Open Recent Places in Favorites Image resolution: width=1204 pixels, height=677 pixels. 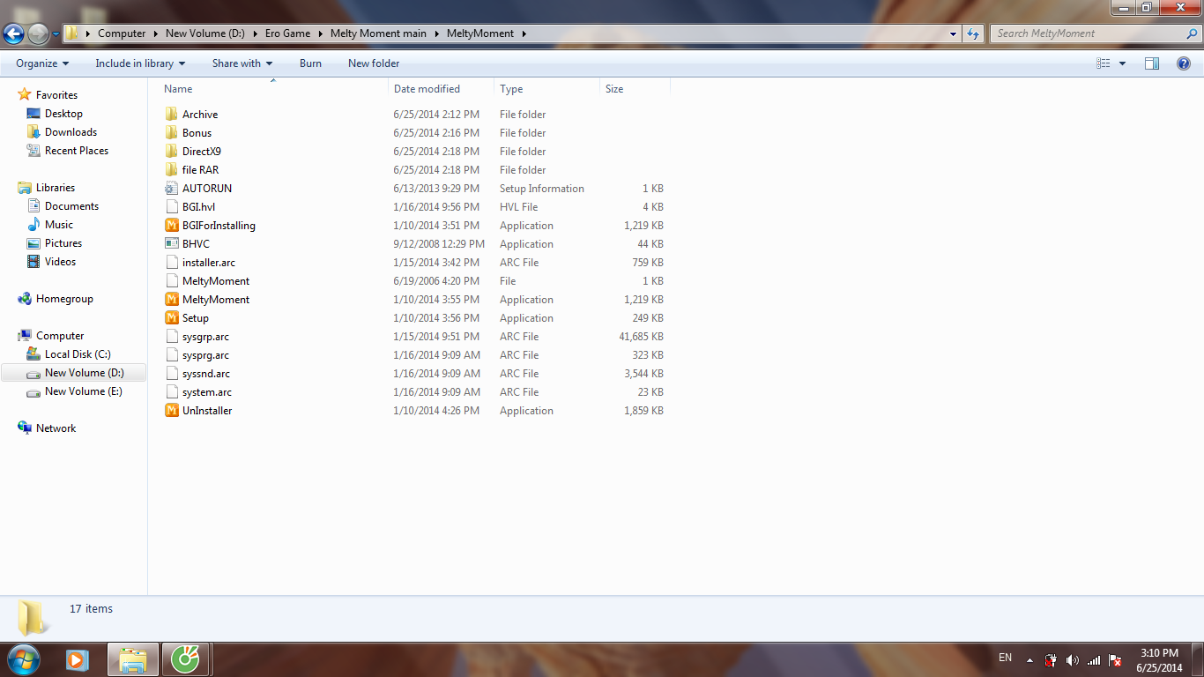coord(77,151)
